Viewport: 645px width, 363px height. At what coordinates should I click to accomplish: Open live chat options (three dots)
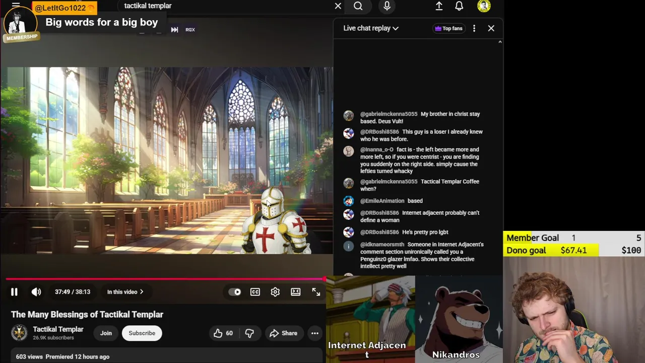(474, 29)
